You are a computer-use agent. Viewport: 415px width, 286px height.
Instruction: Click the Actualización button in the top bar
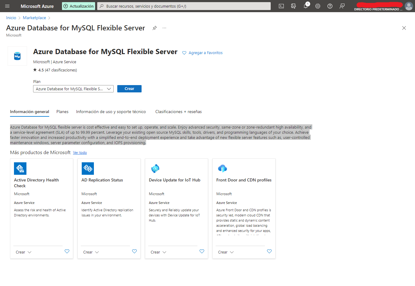pos(78,6)
